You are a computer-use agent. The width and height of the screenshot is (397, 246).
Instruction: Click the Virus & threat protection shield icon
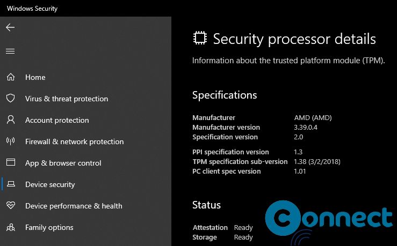[x=11, y=98]
